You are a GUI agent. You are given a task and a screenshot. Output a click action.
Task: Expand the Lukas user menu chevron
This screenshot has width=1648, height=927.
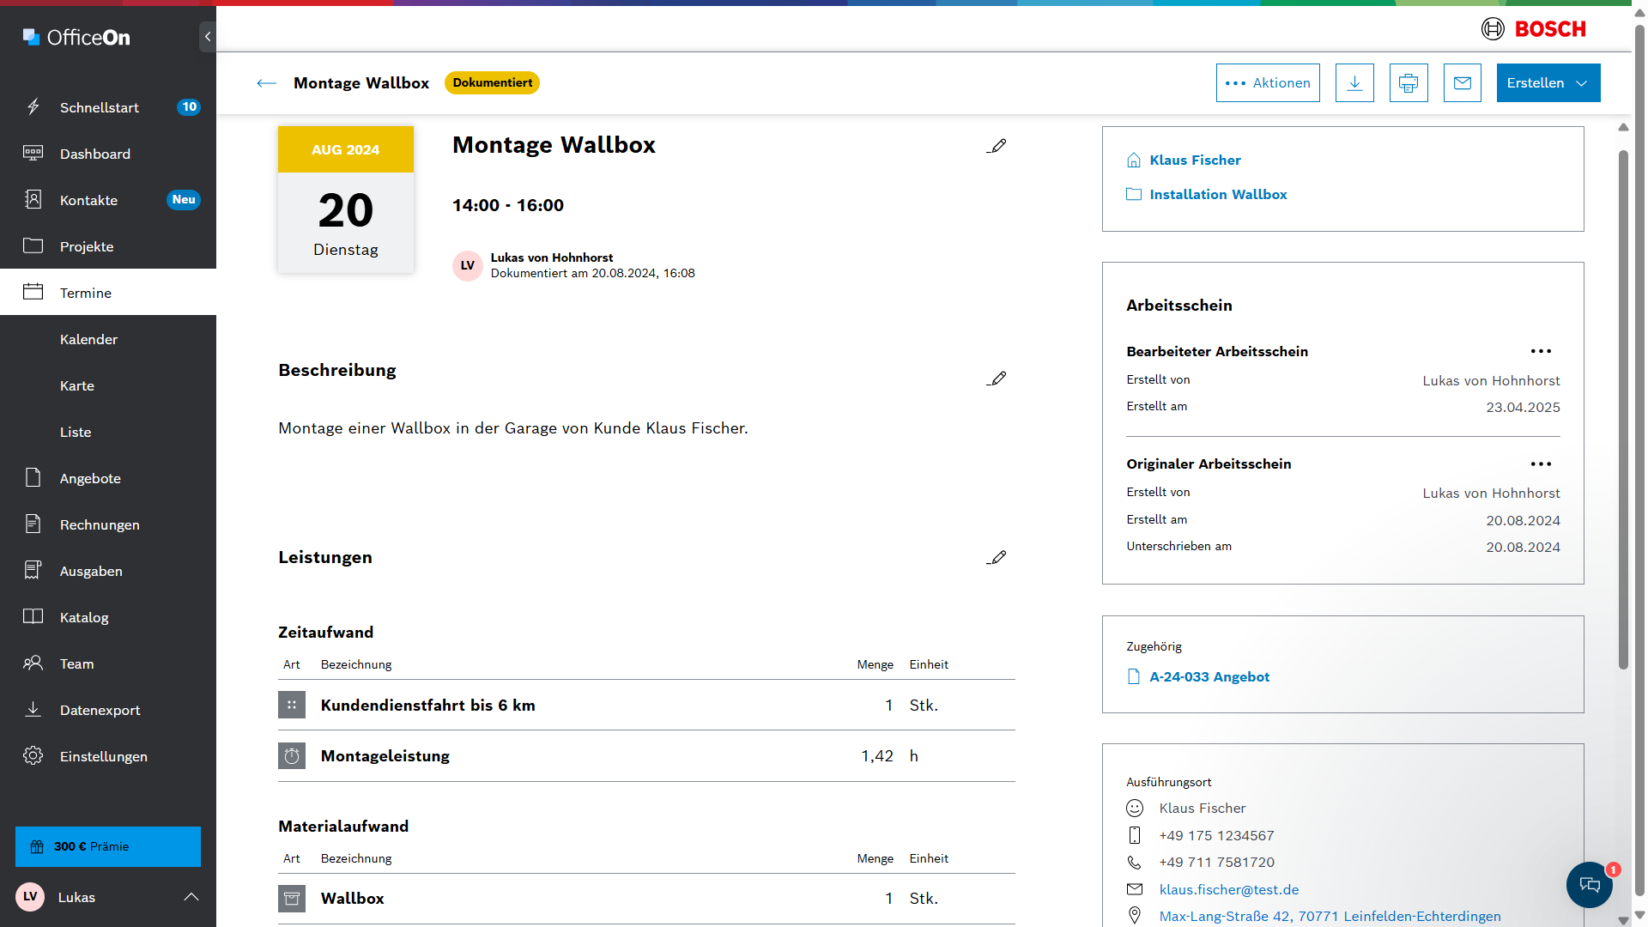[191, 897]
